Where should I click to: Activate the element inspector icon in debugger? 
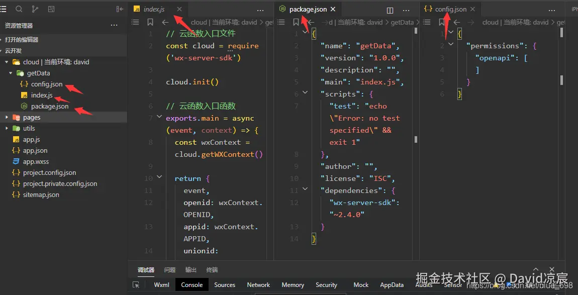136,284
